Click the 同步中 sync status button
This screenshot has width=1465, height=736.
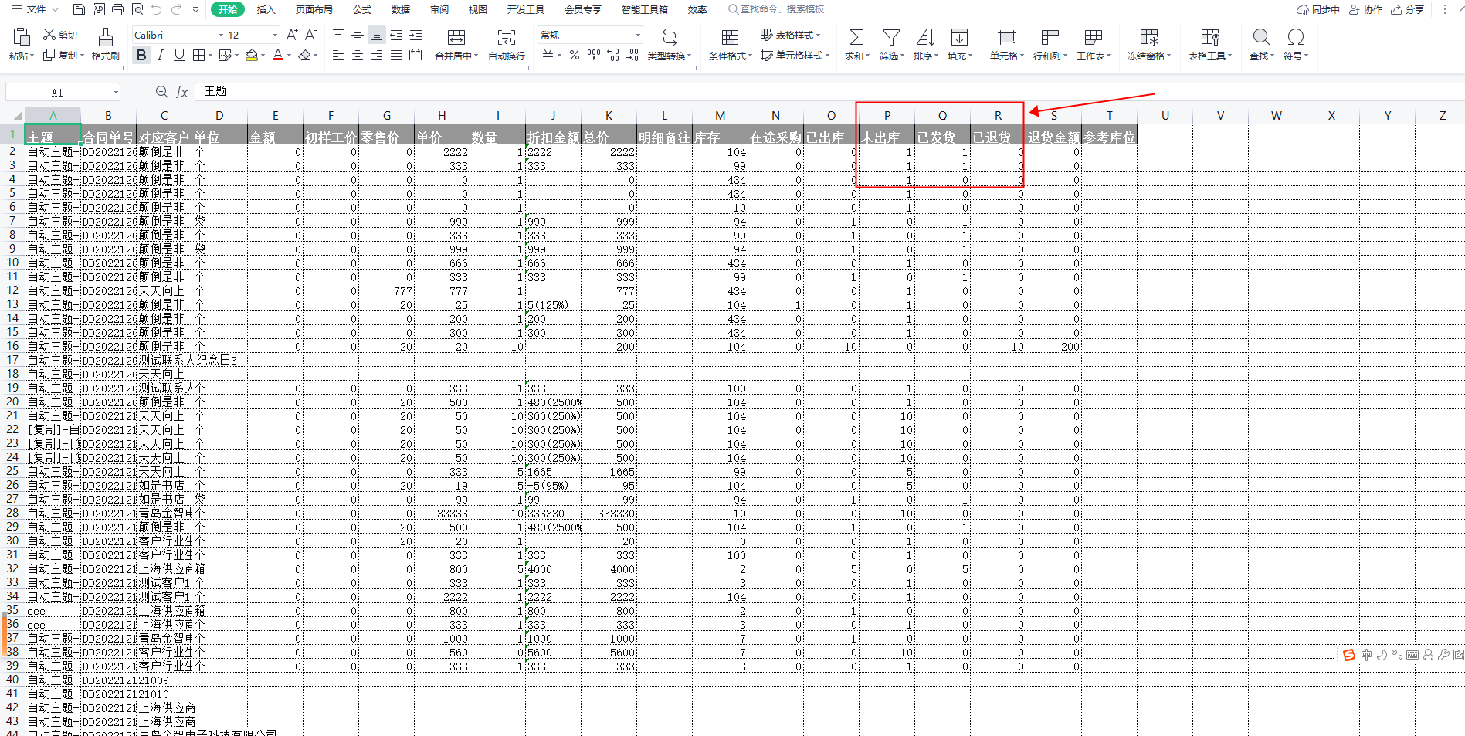pyautogui.click(x=1318, y=9)
